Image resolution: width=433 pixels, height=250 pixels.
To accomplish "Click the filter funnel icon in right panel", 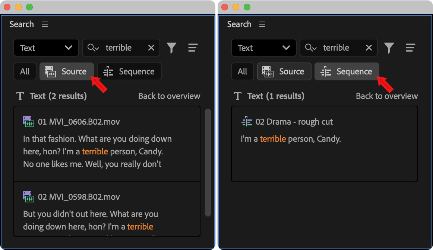I will (x=389, y=48).
